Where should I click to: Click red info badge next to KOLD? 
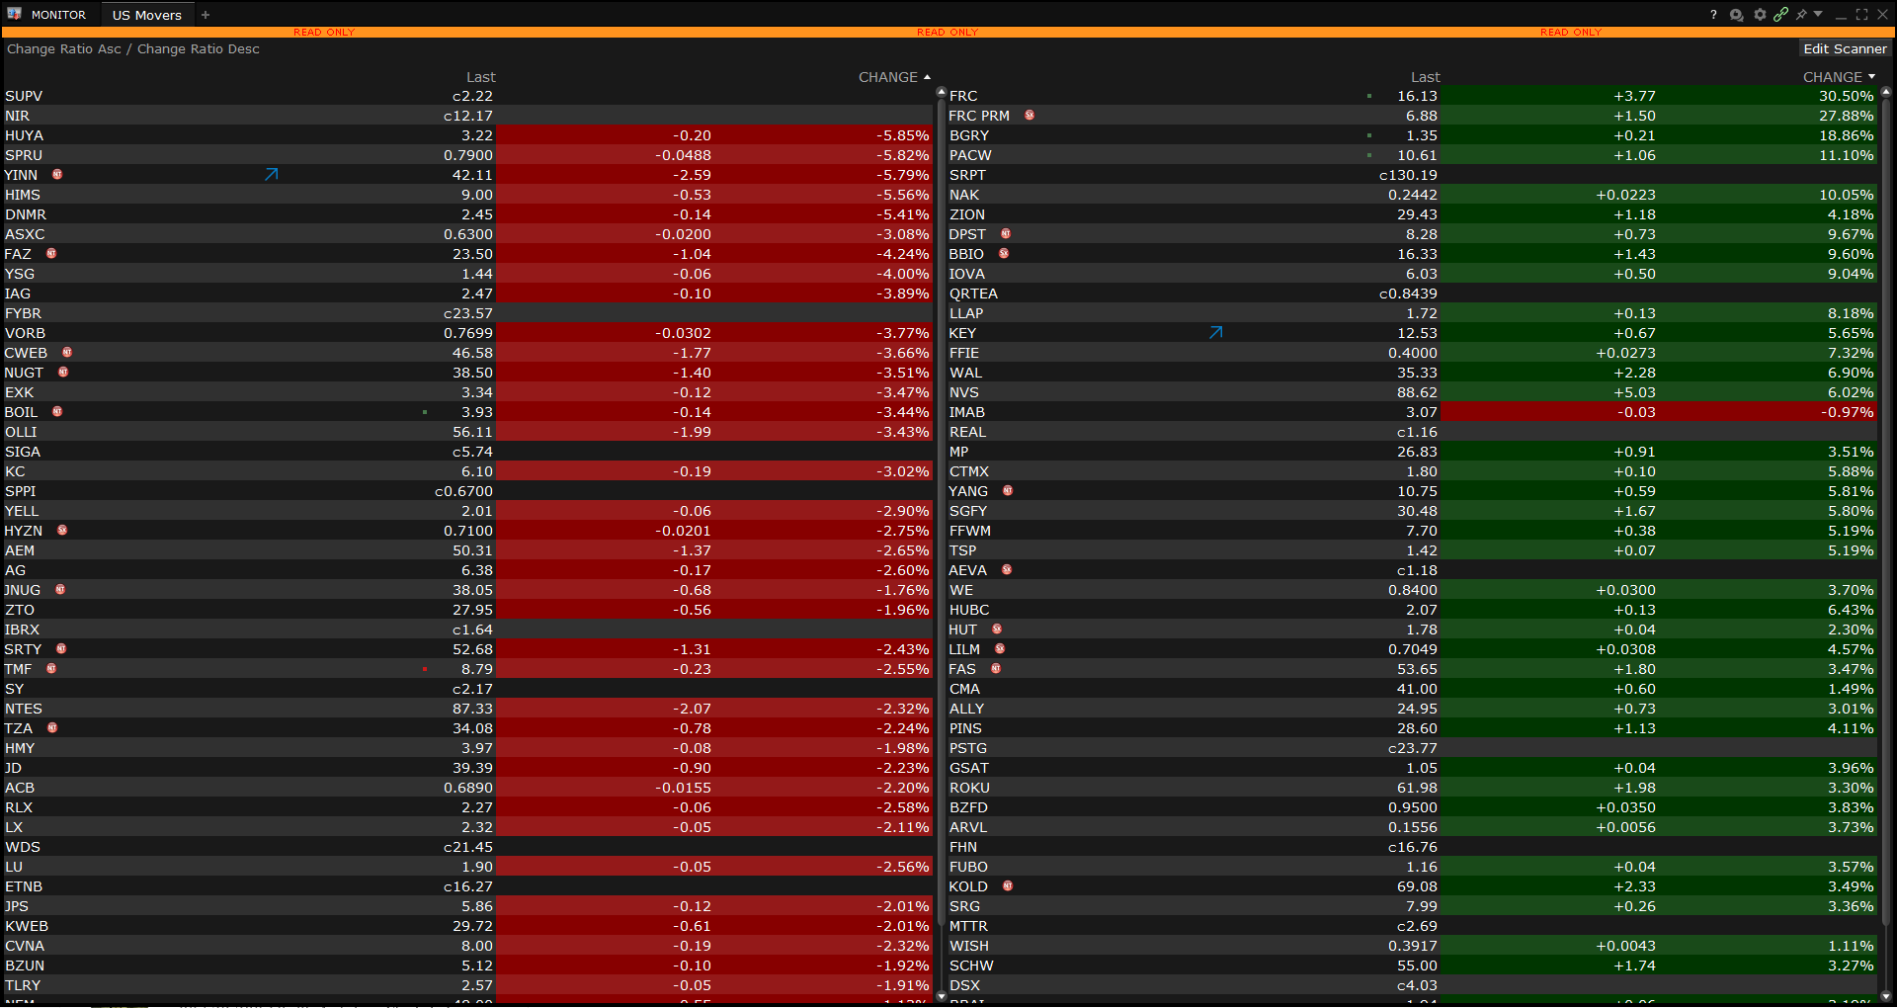(x=1008, y=885)
